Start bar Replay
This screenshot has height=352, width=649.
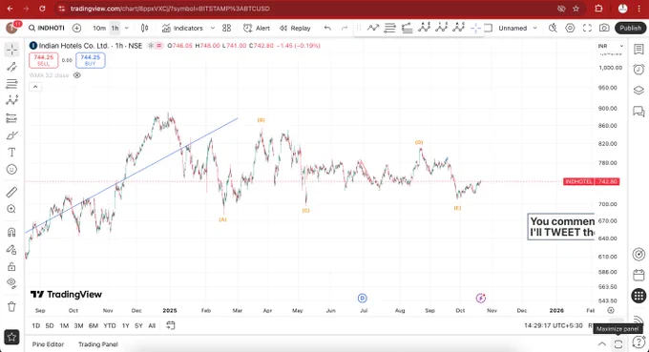click(x=295, y=28)
